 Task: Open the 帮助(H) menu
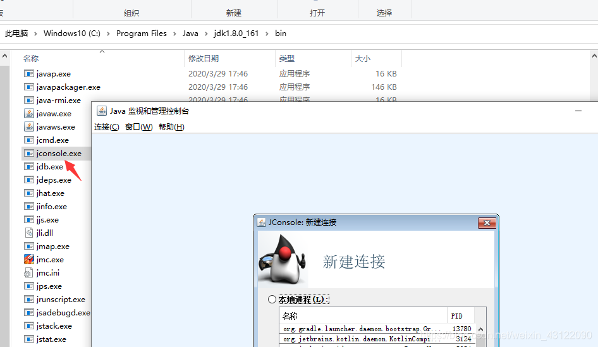(x=171, y=127)
